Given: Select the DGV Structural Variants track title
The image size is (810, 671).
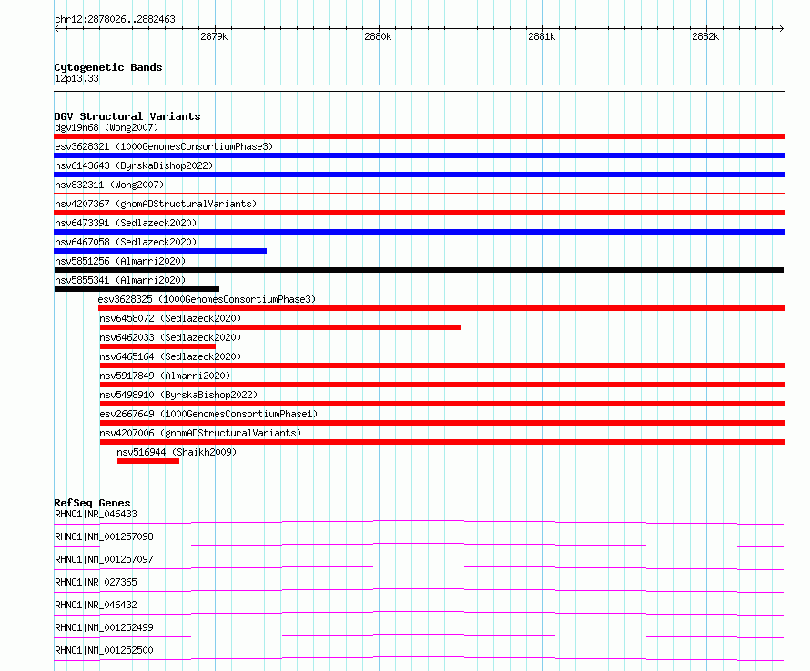Looking at the screenshot, I should coord(127,116).
